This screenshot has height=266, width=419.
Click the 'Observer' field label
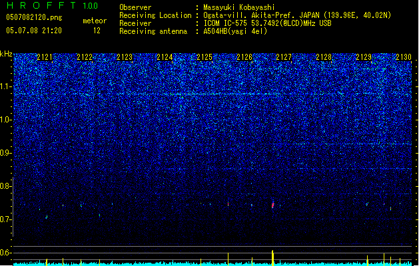(x=135, y=7)
